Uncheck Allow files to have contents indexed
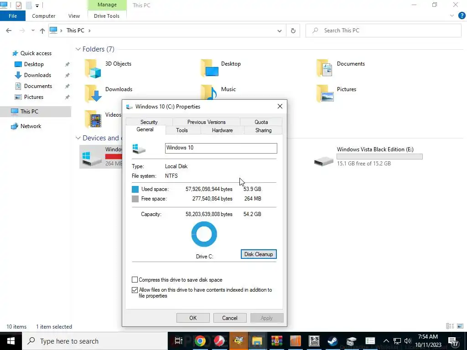The image size is (467, 350). [135, 290]
